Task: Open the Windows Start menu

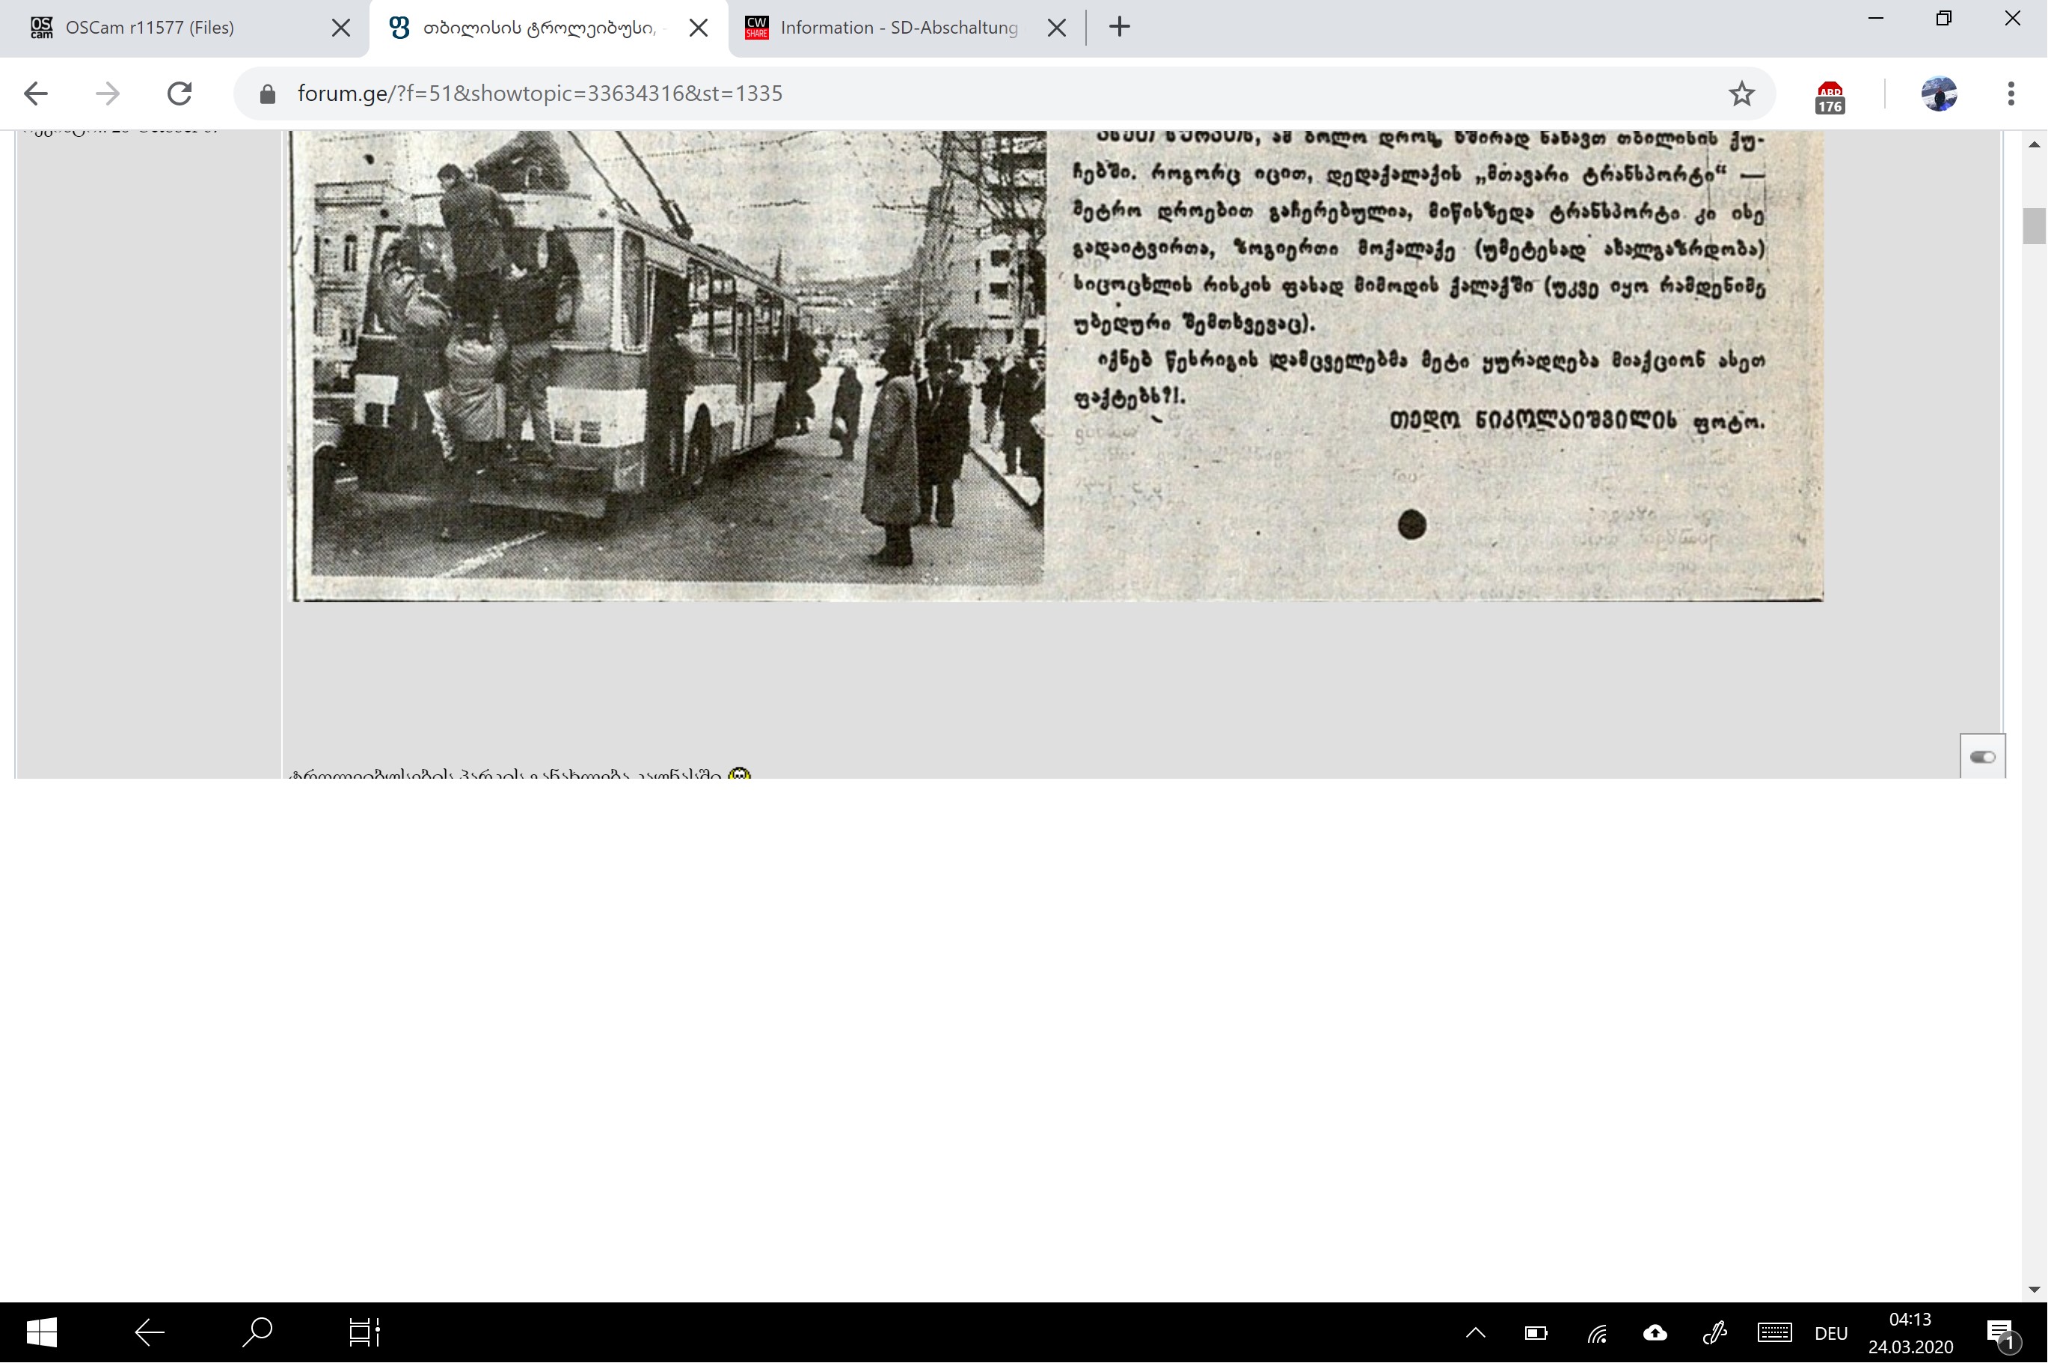Action: (x=42, y=1332)
